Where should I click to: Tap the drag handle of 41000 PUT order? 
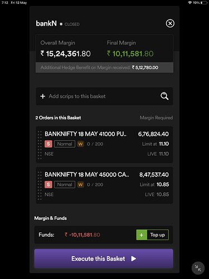(40, 145)
